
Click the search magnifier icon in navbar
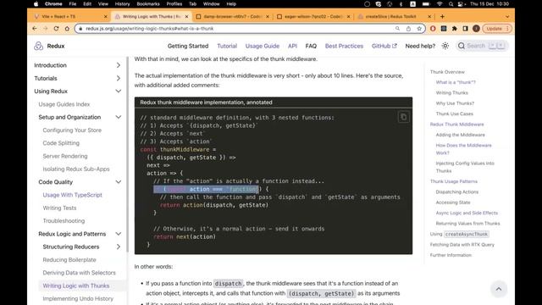point(461,46)
